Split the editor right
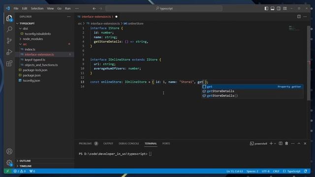 [299, 17]
